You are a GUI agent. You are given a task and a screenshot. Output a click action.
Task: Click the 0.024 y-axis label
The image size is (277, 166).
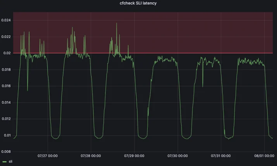point(6,20)
